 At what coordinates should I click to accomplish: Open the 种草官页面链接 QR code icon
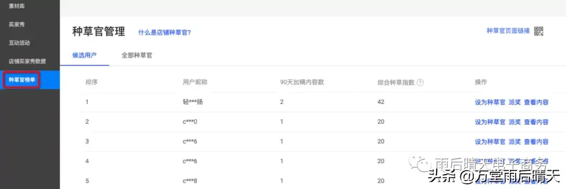pos(539,31)
